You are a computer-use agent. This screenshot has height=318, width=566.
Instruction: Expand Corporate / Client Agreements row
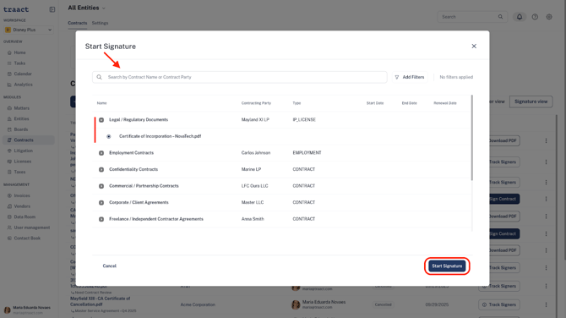point(101,203)
